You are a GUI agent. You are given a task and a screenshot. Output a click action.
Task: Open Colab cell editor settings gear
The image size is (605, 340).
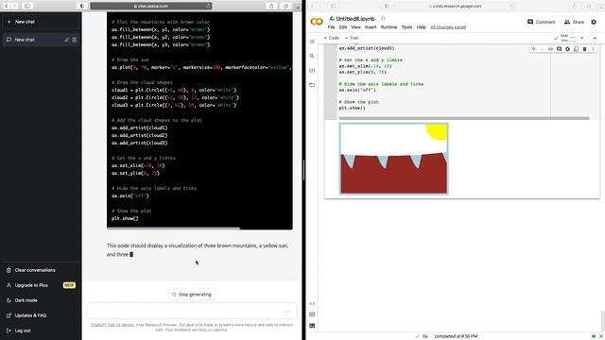point(567,49)
